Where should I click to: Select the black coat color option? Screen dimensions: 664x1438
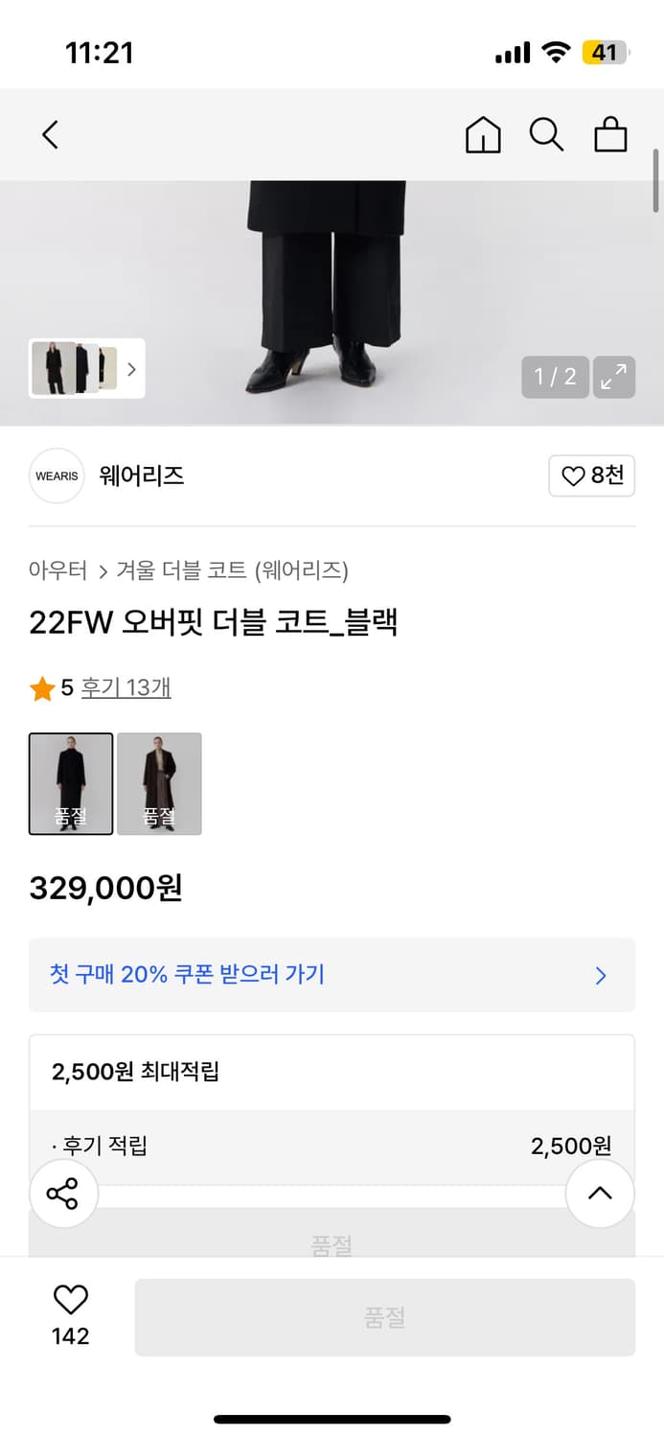(x=71, y=783)
